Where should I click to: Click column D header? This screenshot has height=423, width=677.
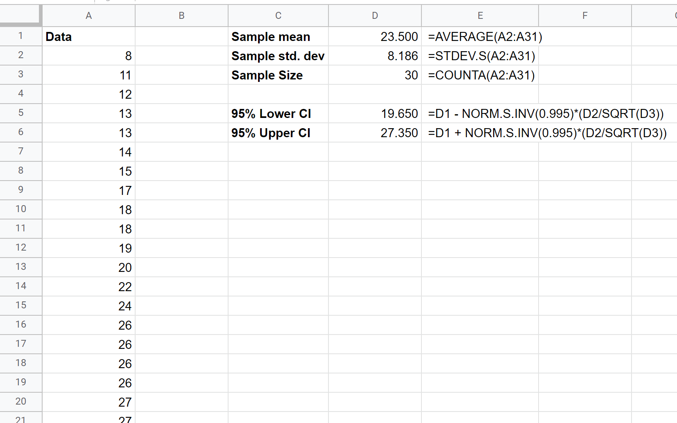point(375,15)
